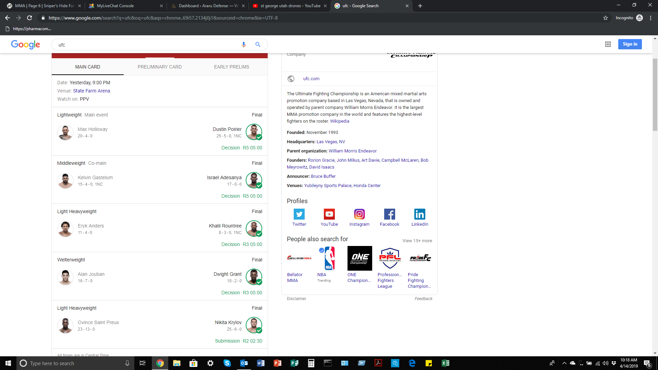Open the Bruce Buffer announcer link
Screen dimensions: 658x370
[323, 176]
